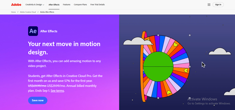Expand the Creativity & Design menu

35,5
